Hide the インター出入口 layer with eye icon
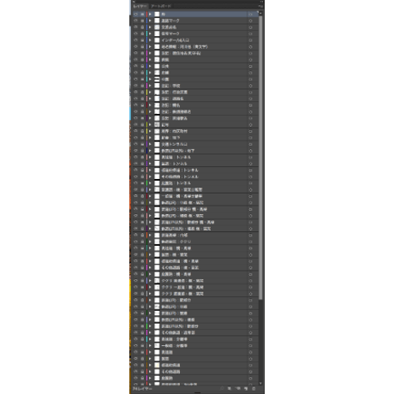The width and height of the screenshot is (394, 394). pos(135,40)
